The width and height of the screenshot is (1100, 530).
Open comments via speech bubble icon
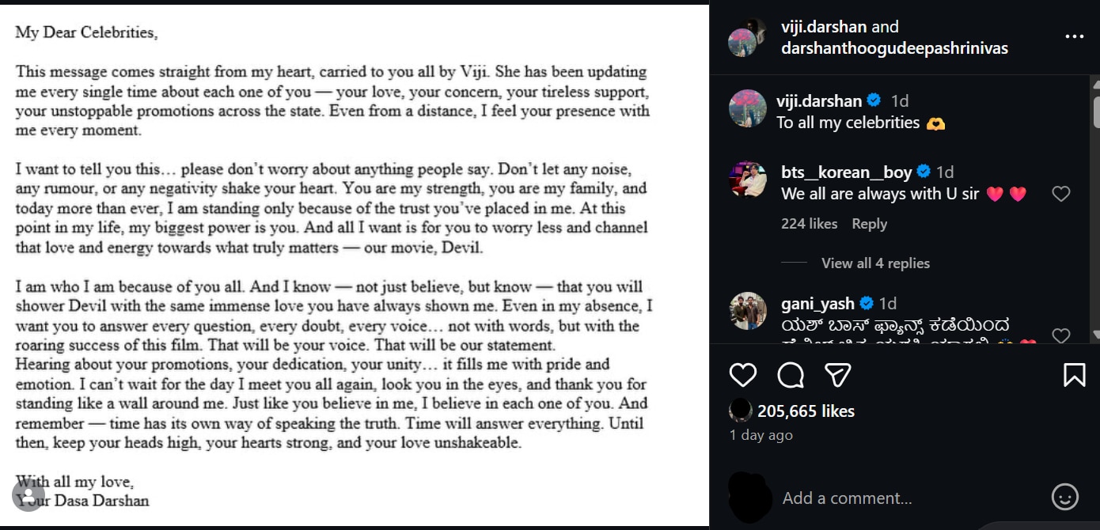pyautogui.click(x=790, y=375)
